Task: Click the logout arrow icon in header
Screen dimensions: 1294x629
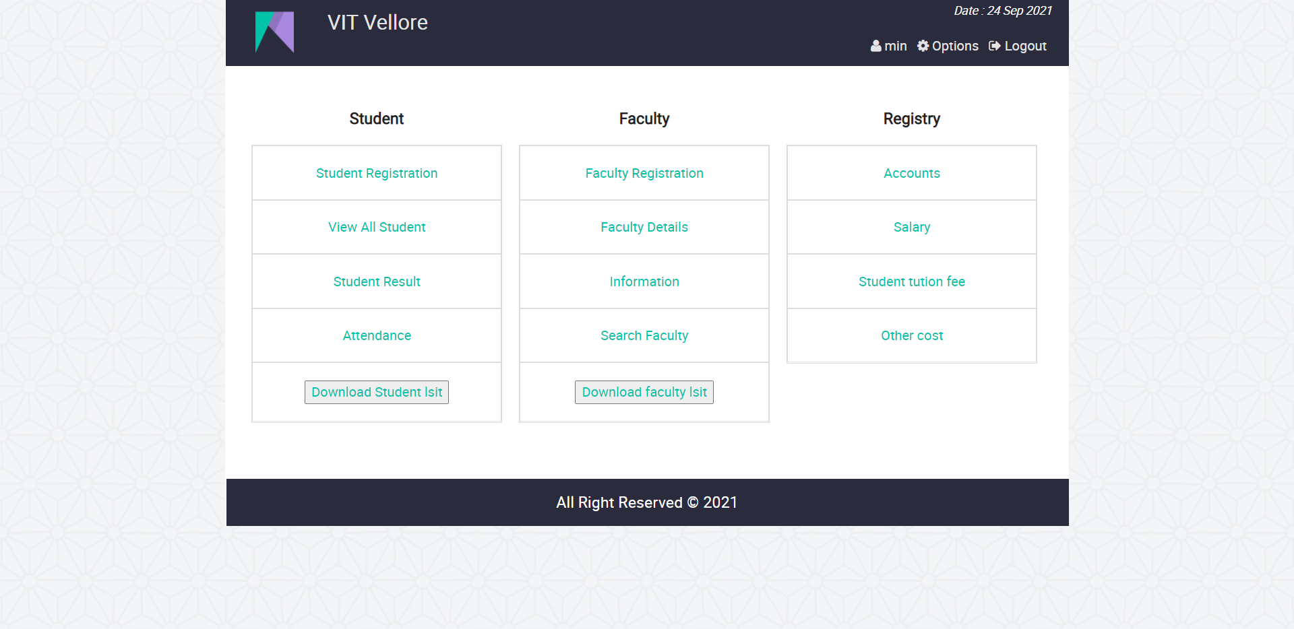Action: [995, 46]
